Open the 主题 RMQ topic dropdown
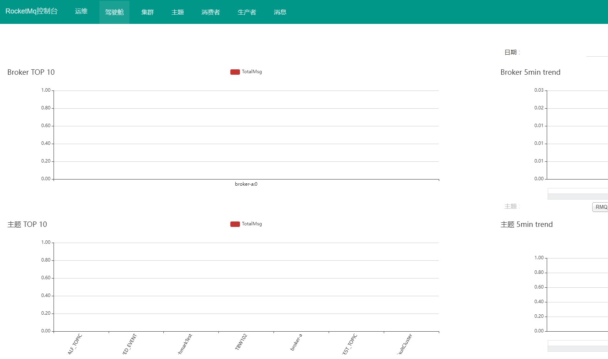Viewport: 608px width, 359px height. pos(600,207)
